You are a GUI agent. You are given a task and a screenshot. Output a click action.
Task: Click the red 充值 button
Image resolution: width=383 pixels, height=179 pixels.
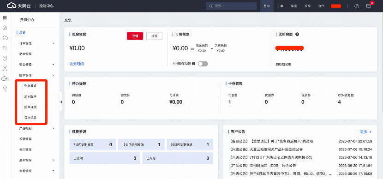click(x=135, y=36)
